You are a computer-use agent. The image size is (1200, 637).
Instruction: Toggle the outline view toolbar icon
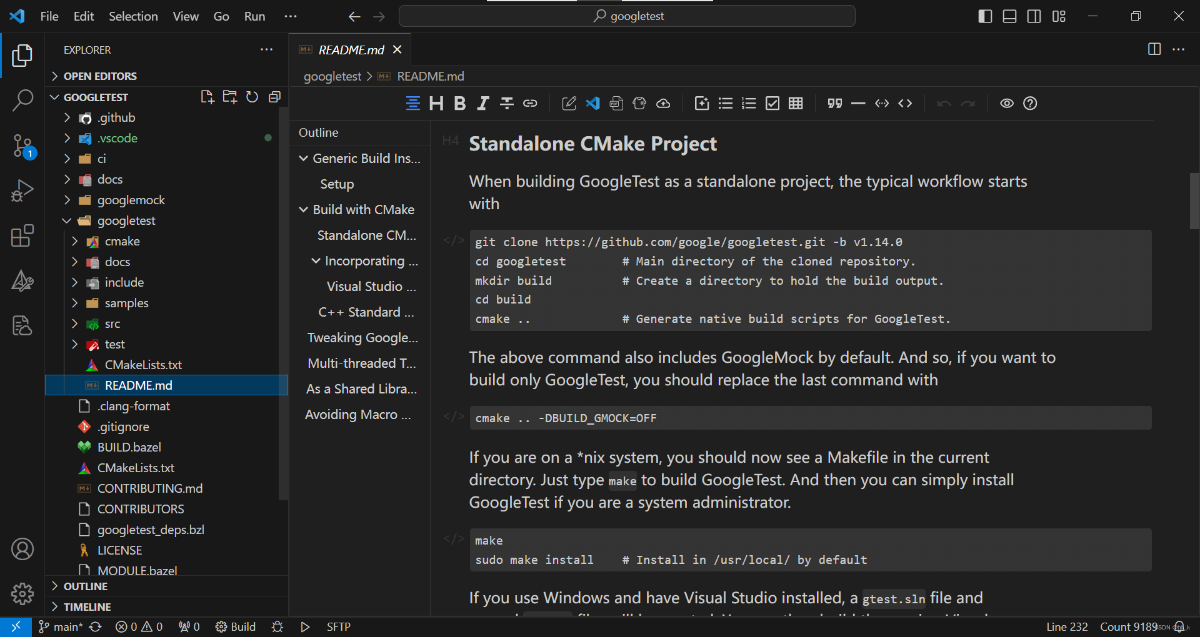coord(412,104)
